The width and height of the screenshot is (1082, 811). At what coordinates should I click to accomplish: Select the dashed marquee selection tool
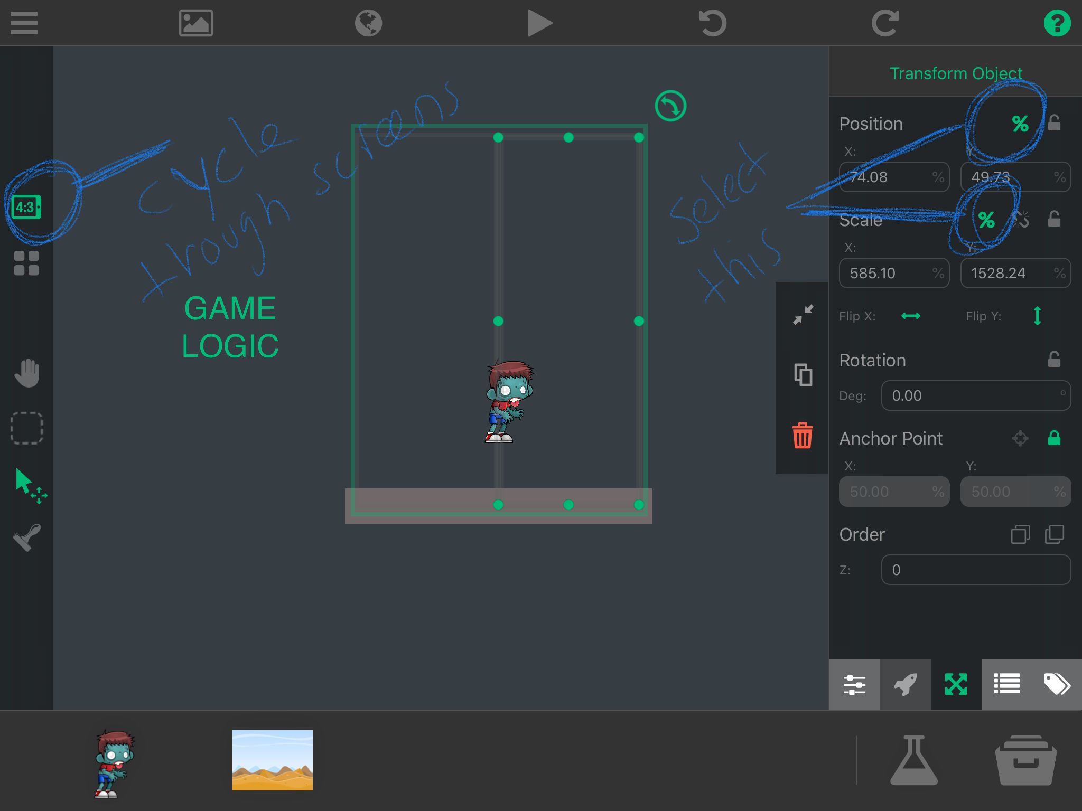[x=26, y=428]
